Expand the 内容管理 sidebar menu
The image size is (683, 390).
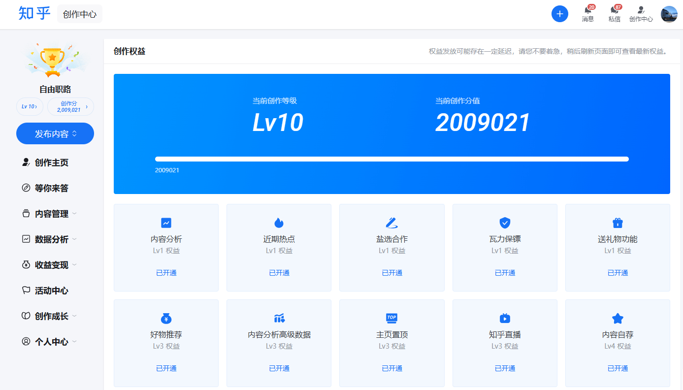pyautogui.click(x=52, y=214)
